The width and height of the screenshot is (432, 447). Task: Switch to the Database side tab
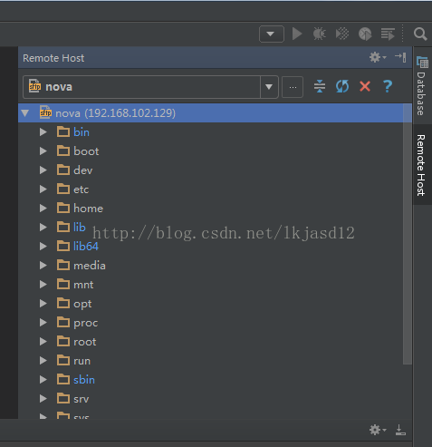(422, 86)
